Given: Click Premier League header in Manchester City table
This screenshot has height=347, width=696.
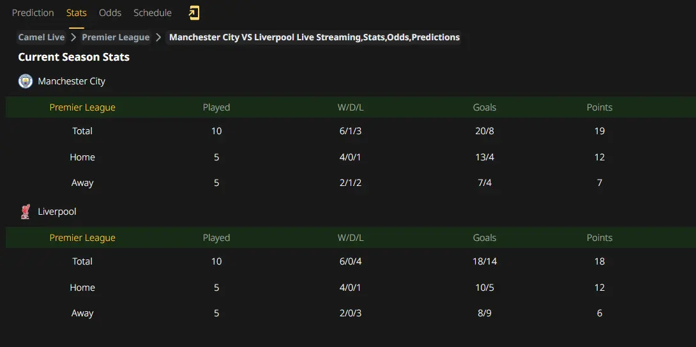Looking at the screenshot, I should (x=82, y=107).
